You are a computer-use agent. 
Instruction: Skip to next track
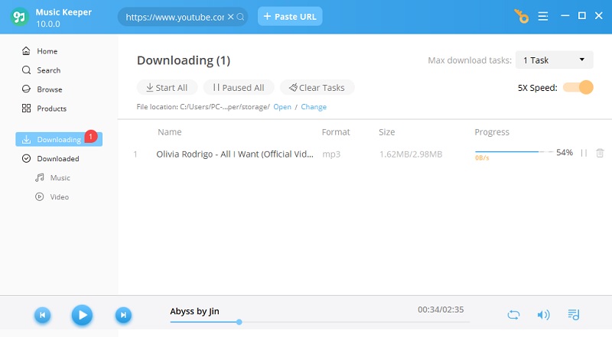[x=123, y=315]
